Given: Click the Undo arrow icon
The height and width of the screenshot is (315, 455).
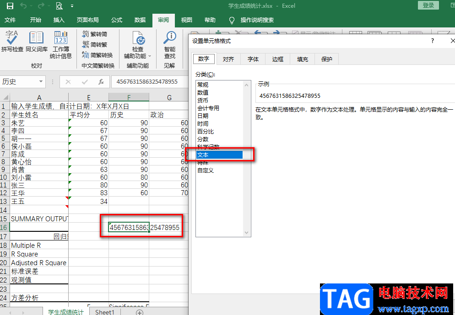Looking at the screenshot, I should point(23,6).
